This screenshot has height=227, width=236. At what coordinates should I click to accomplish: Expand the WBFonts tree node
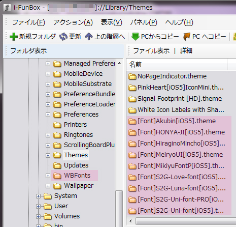coord(48,176)
